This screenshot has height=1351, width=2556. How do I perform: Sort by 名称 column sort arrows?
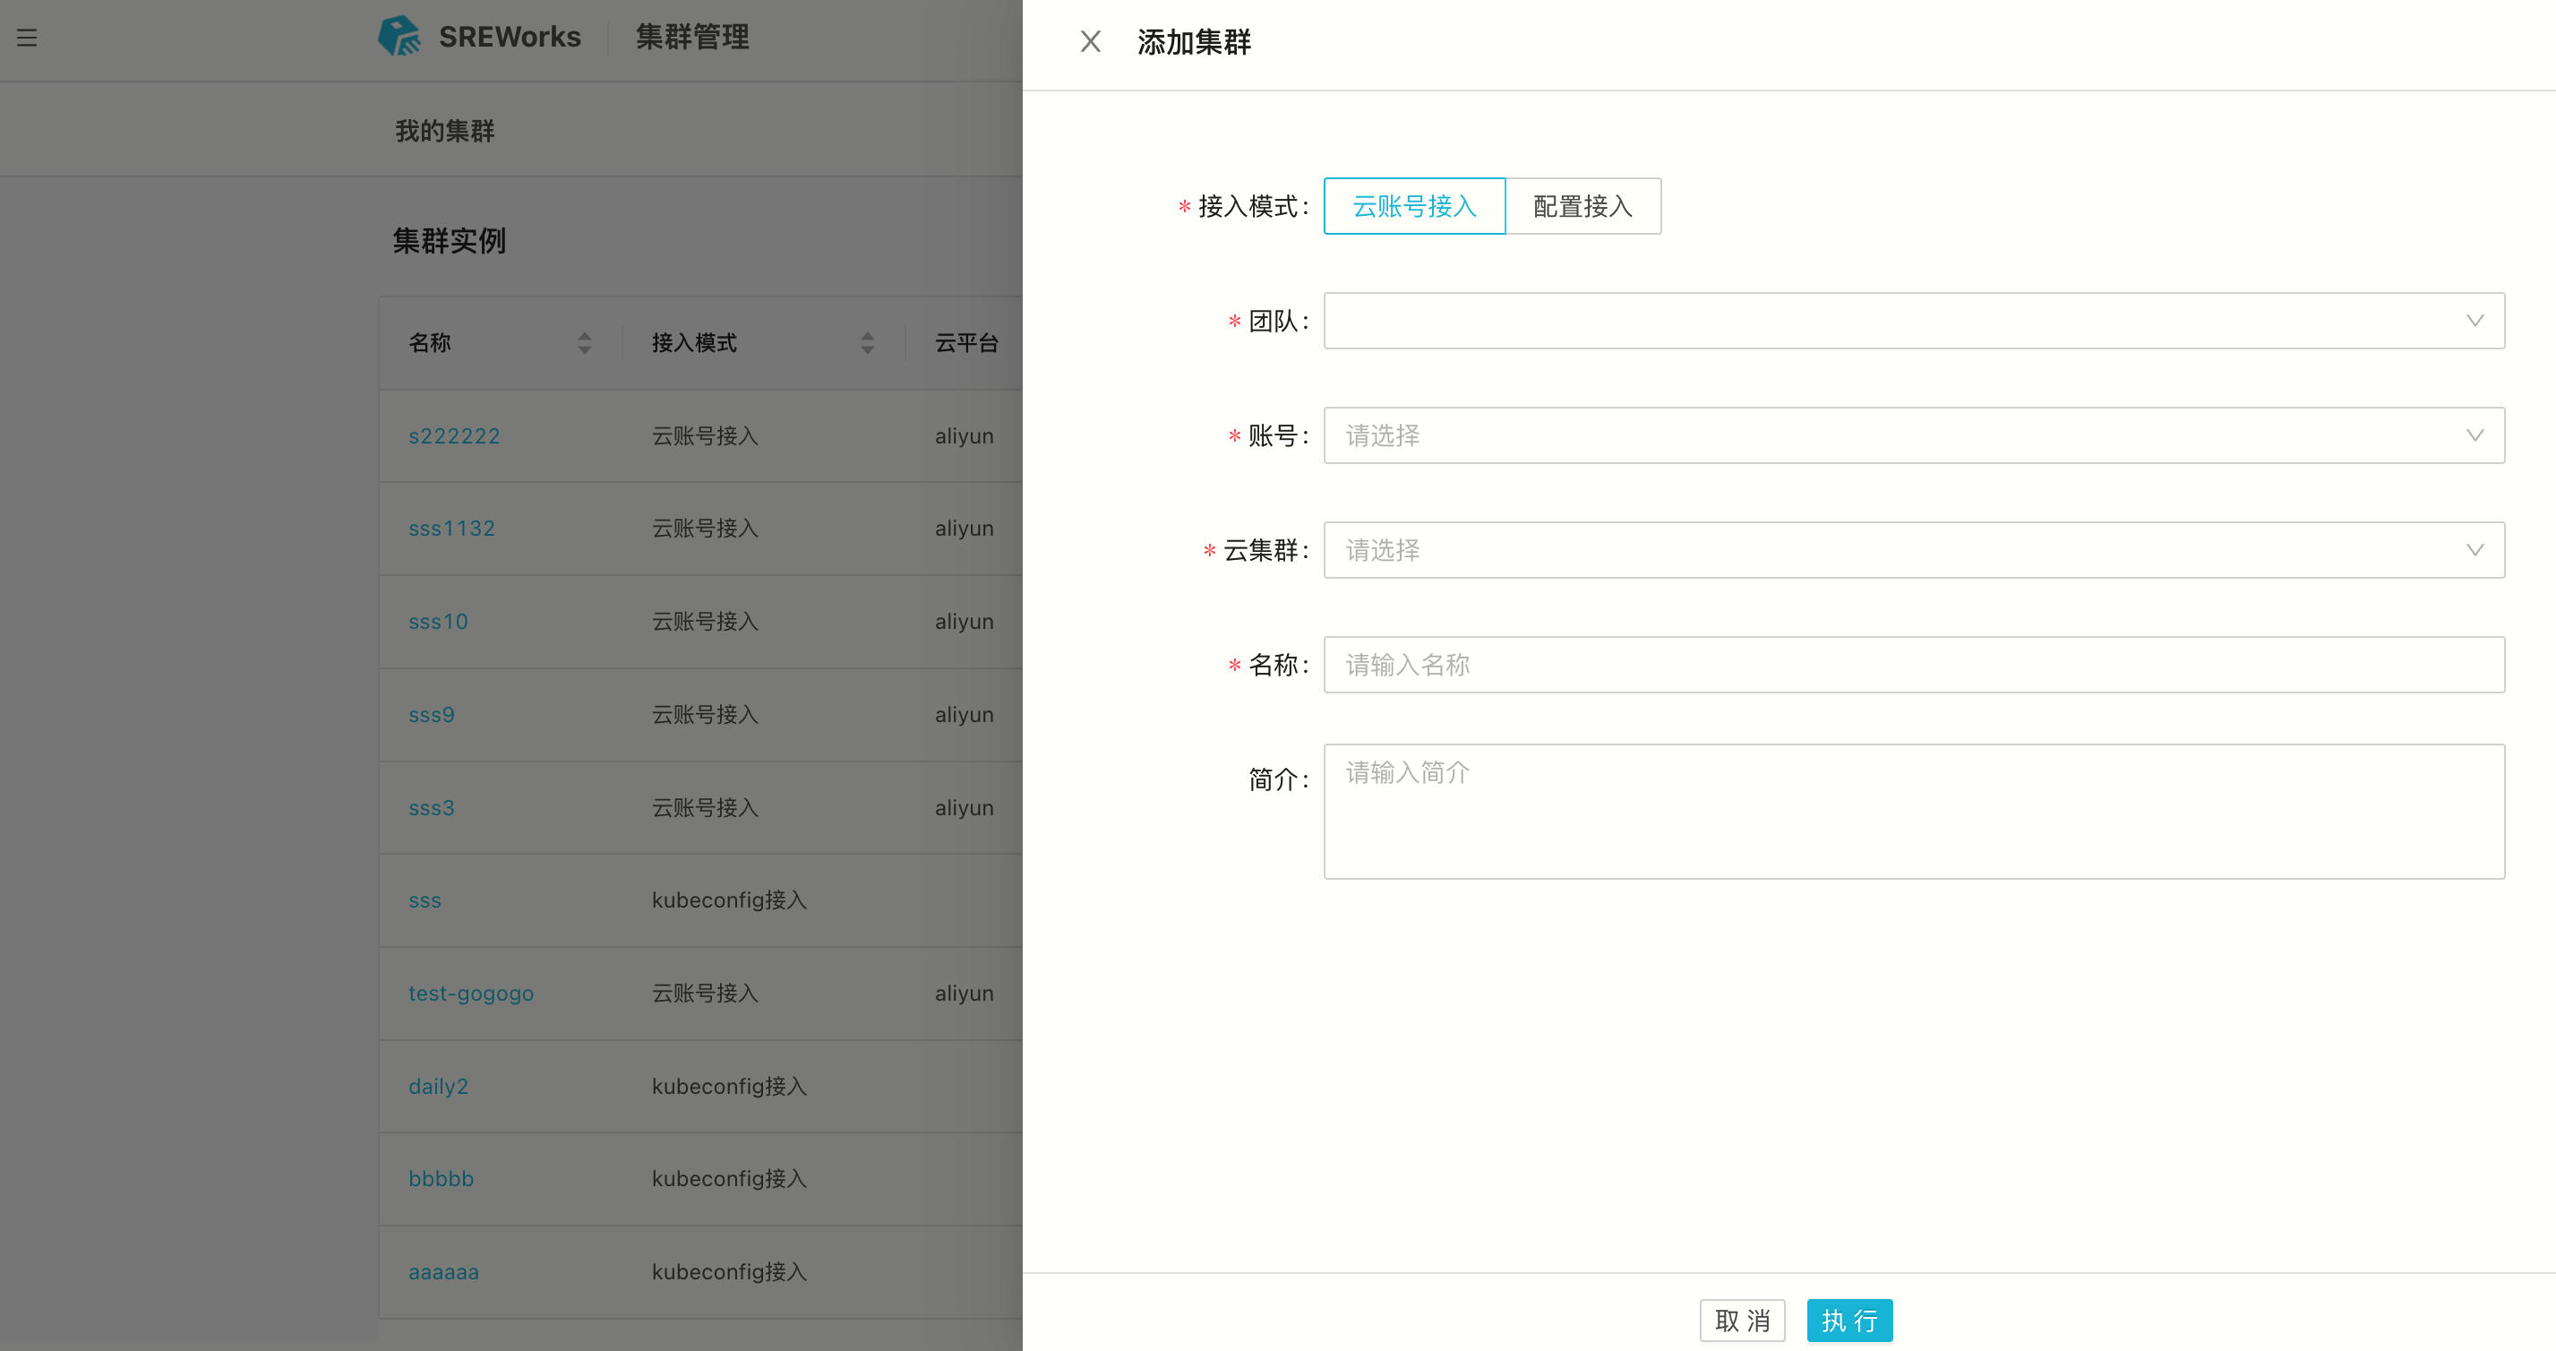point(585,342)
